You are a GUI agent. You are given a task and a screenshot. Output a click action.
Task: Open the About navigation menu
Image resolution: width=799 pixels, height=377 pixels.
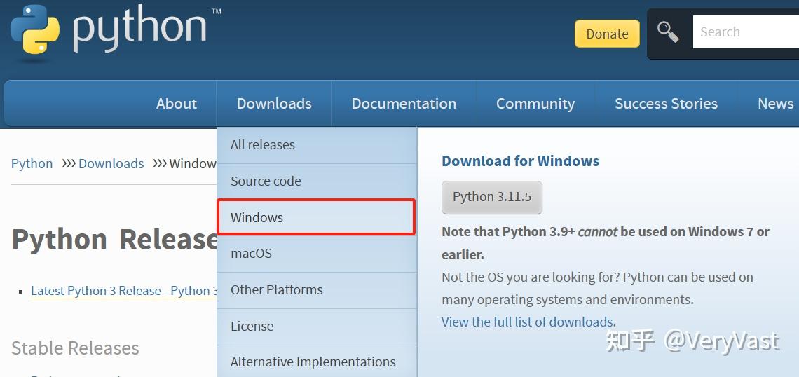click(176, 104)
